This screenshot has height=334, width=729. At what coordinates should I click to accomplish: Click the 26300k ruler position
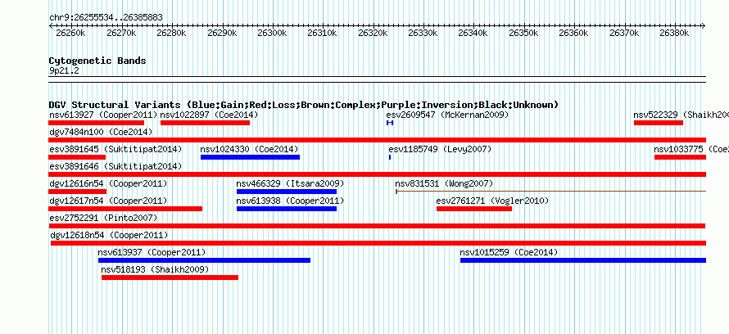272,33
